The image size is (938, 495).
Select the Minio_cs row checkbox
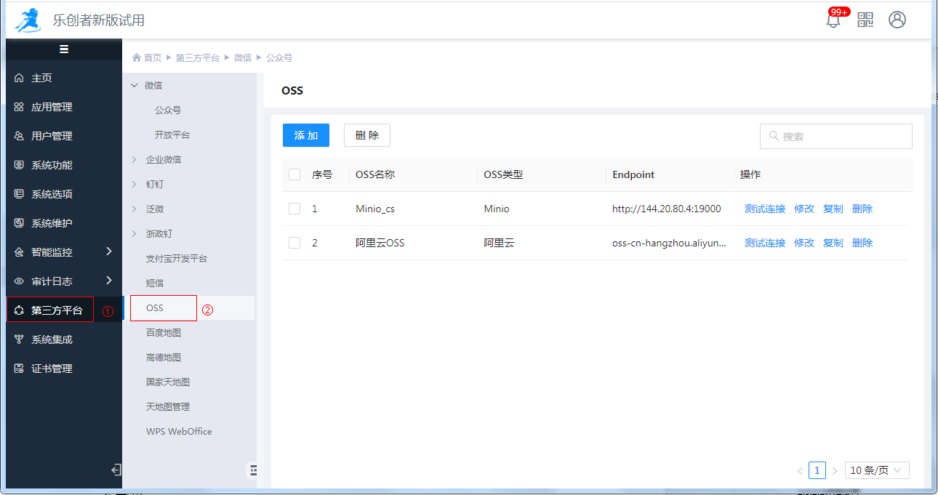(294, 209)
